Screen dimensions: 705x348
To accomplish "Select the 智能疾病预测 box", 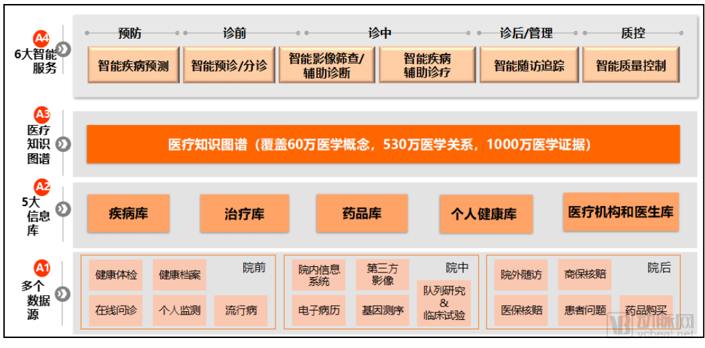I will [133, 65].
